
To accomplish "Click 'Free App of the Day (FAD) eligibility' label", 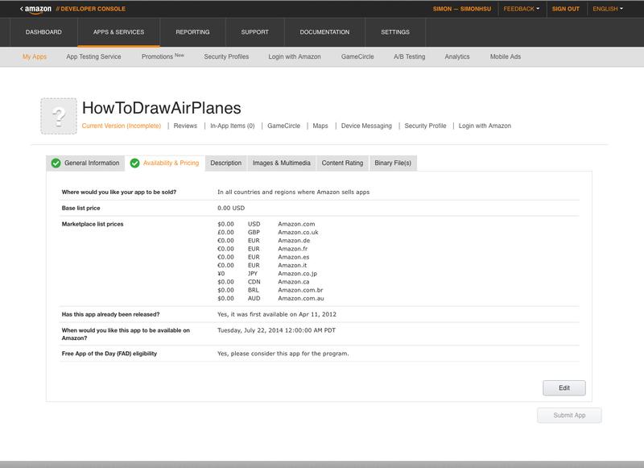I will click(109, 354).
